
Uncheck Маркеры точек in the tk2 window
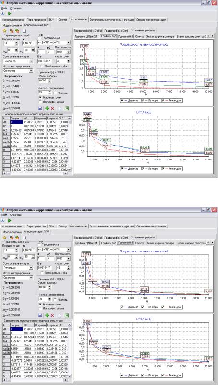point(40,97)
